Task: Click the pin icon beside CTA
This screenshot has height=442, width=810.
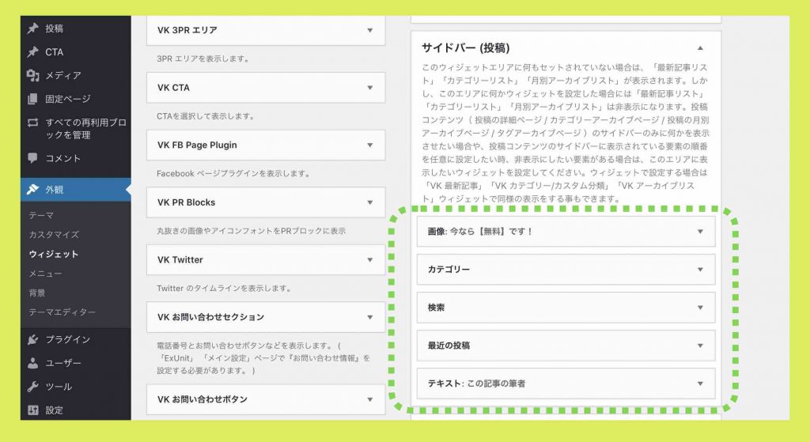Action: pyautogui.click(x=33, y=51)
